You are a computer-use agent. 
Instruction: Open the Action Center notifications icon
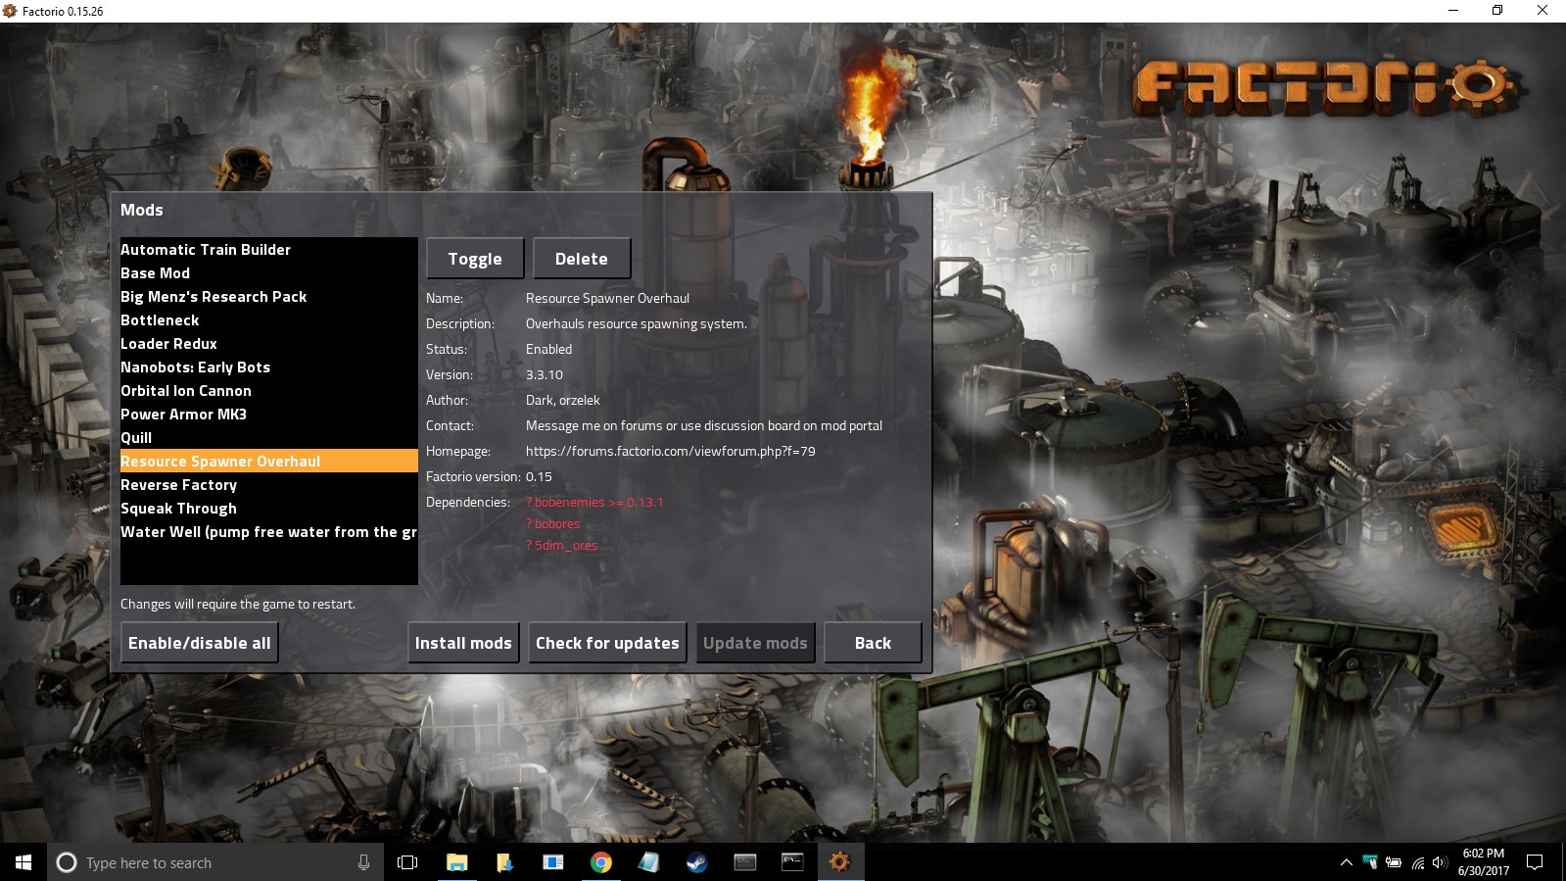1535,862
